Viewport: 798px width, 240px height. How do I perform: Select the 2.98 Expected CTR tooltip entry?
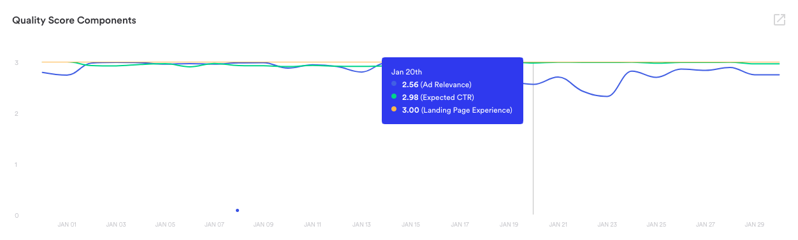click(x=433, y=97)
